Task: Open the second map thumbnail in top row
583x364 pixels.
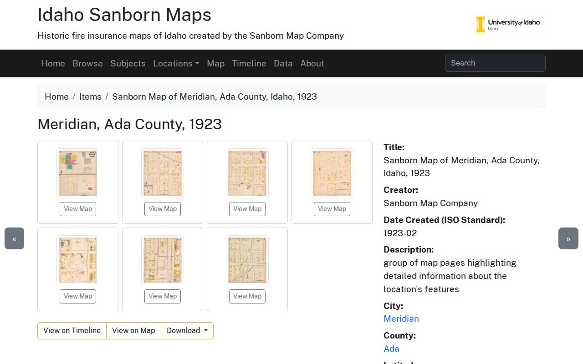Action: (x=163, y=173)
